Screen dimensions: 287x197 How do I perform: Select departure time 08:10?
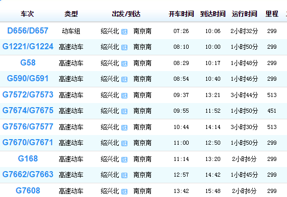point(181,47)
